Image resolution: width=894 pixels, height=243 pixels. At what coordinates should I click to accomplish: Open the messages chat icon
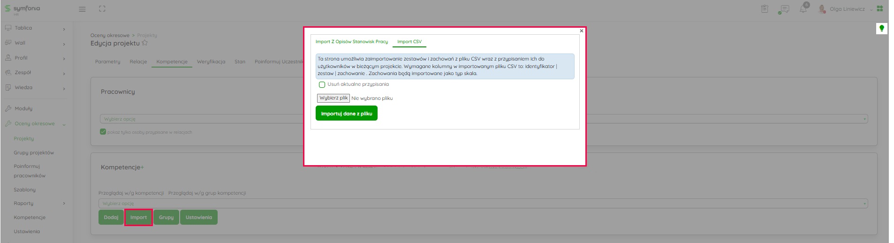(x=783, y=9)
